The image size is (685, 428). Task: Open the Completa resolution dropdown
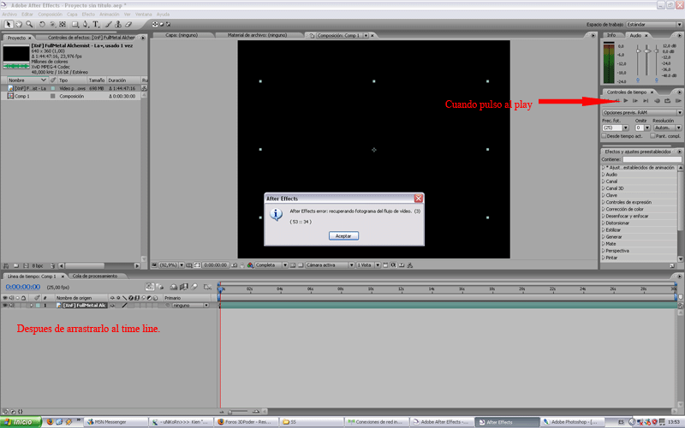pos(271,265)
